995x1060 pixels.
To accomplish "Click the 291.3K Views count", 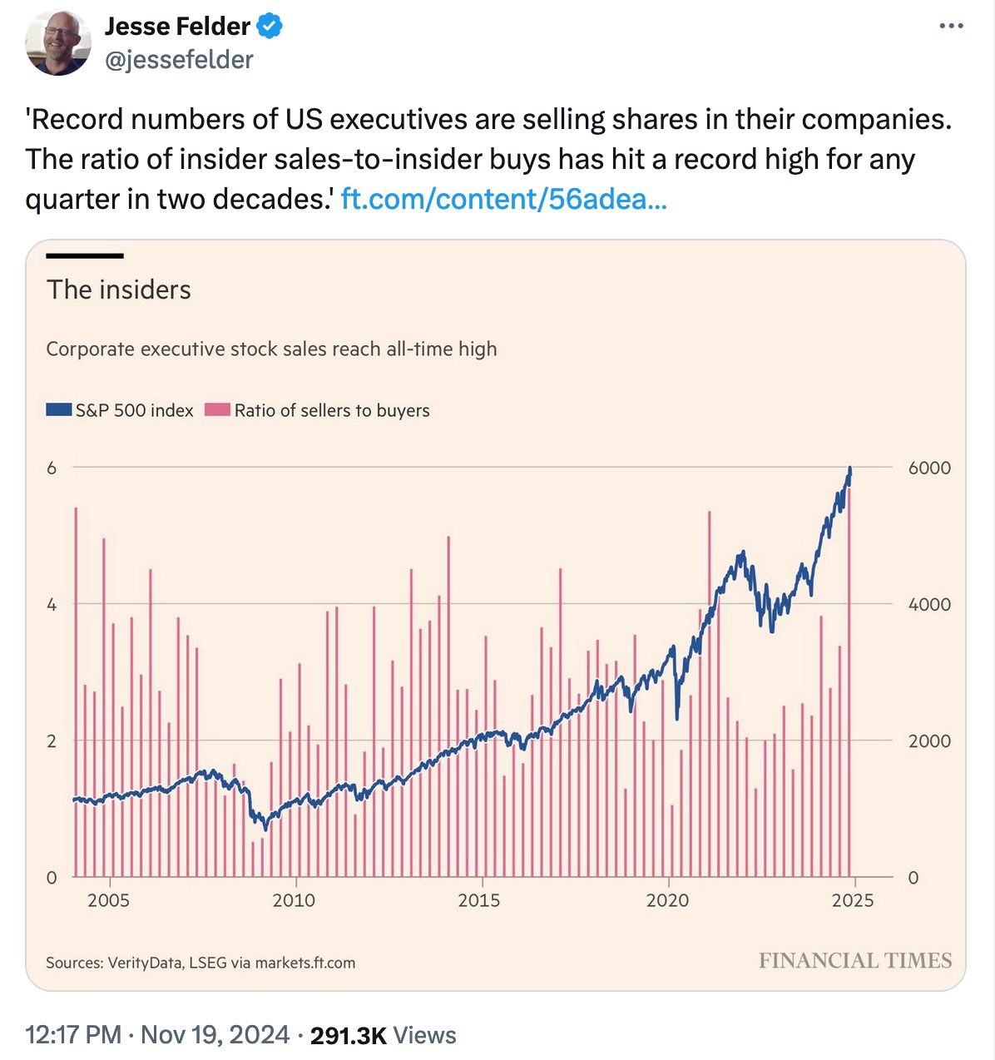I will [x=383, y=1035].
